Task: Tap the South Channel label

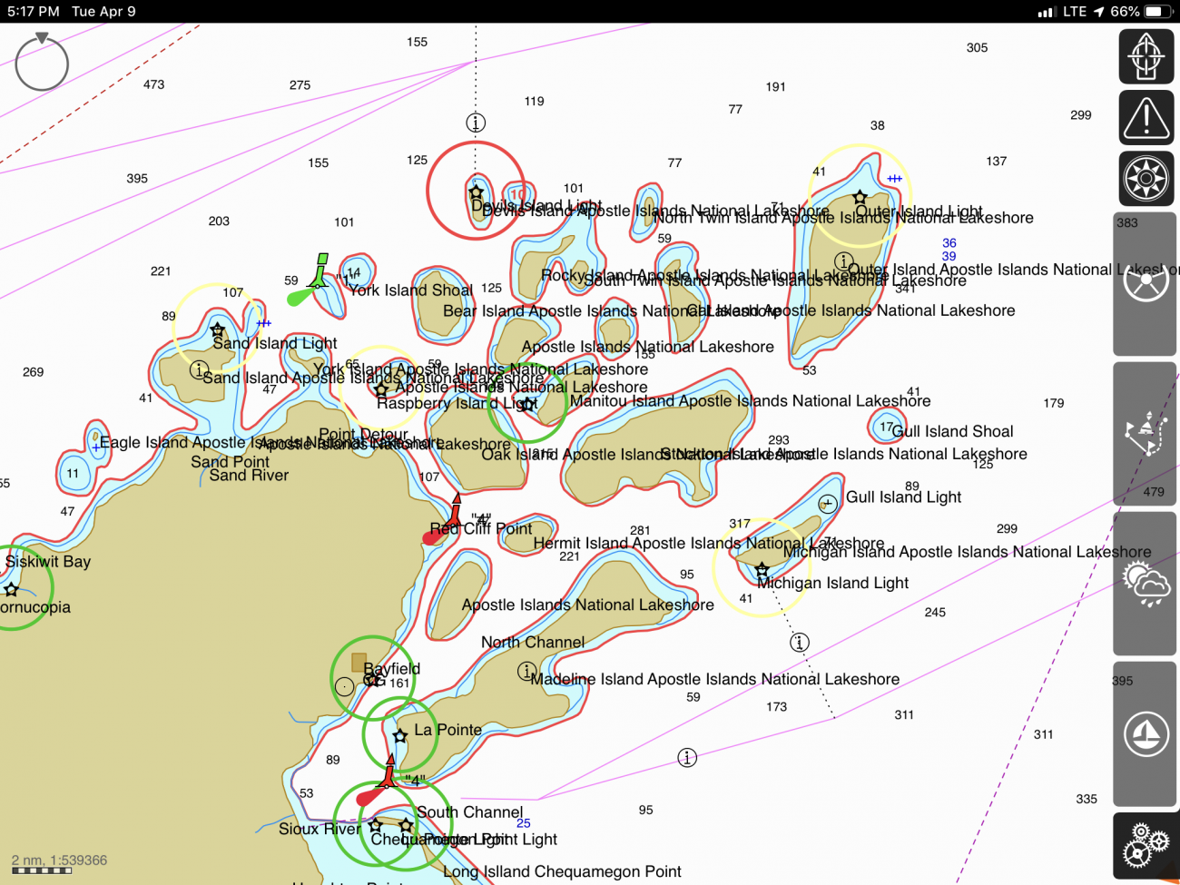Action: point(470,812)
